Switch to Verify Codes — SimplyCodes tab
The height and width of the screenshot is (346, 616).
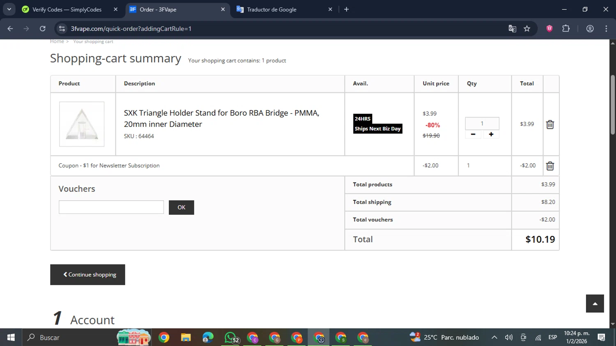(67, 9)
